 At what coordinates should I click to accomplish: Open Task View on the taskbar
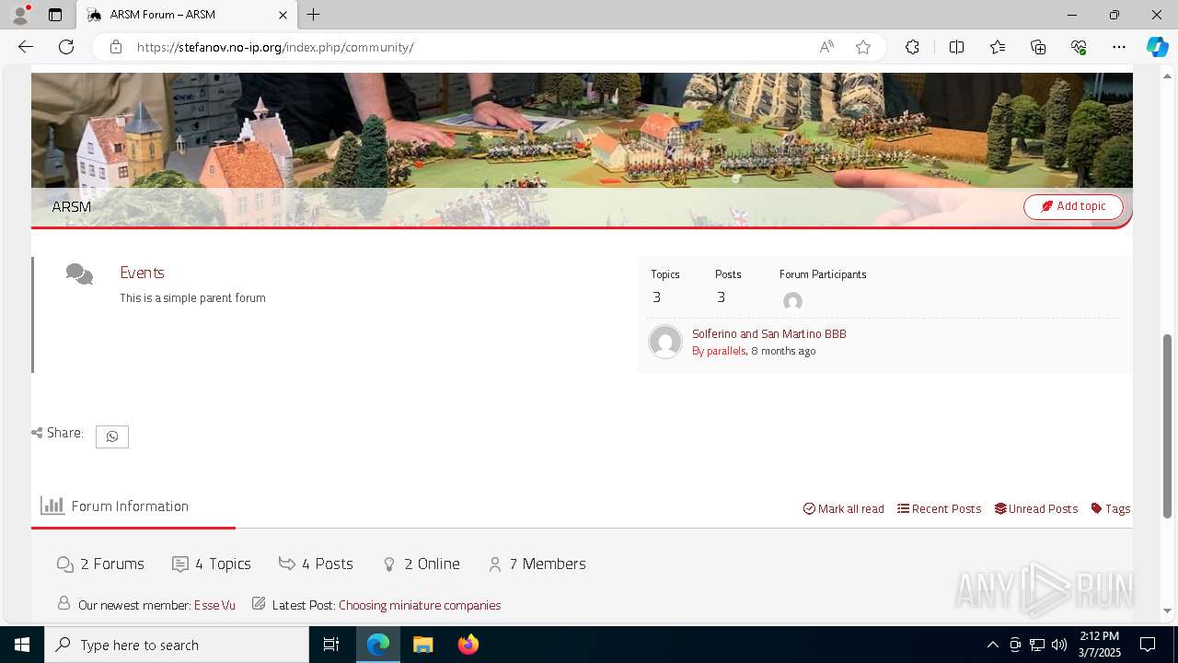coord(331,645)
